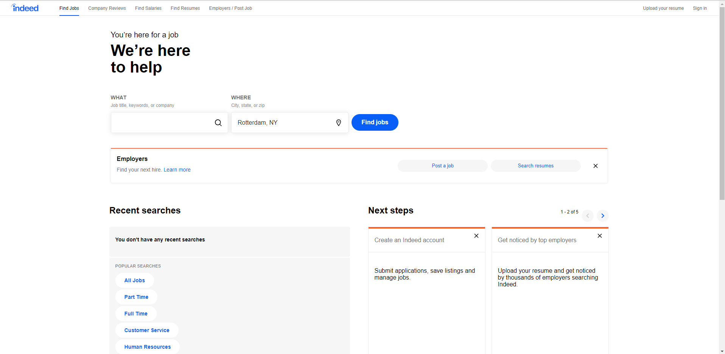Screen dimensions: 725x354
Task: Open the Learn more link for employers
Action: click(177, 170)
